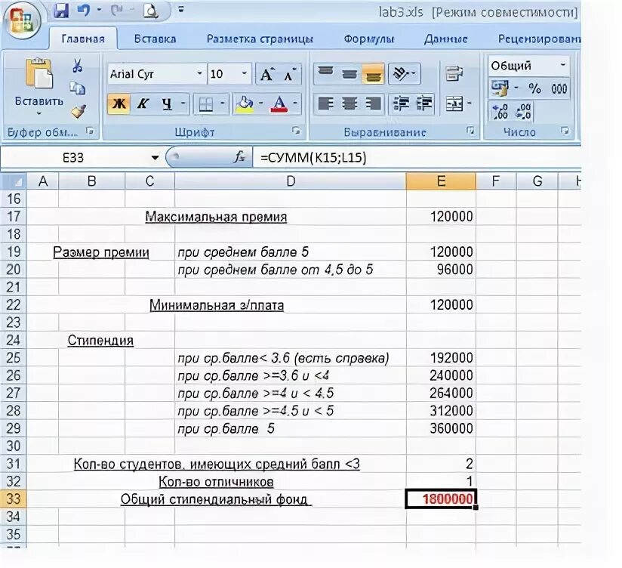Align cell text left
Viewport: 622px width, 568px height.
(325, 103)
